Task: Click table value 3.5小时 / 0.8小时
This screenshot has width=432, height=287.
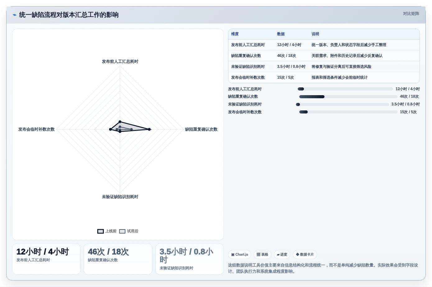Action: [x=291, y=67]
